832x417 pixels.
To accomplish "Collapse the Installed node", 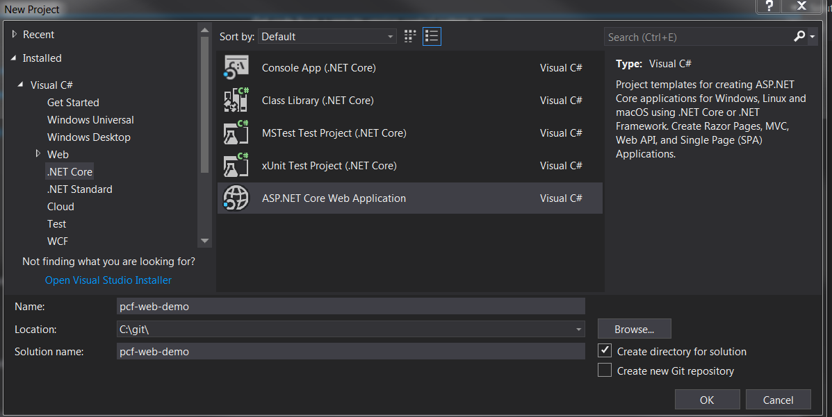I will tap(14, 58).
